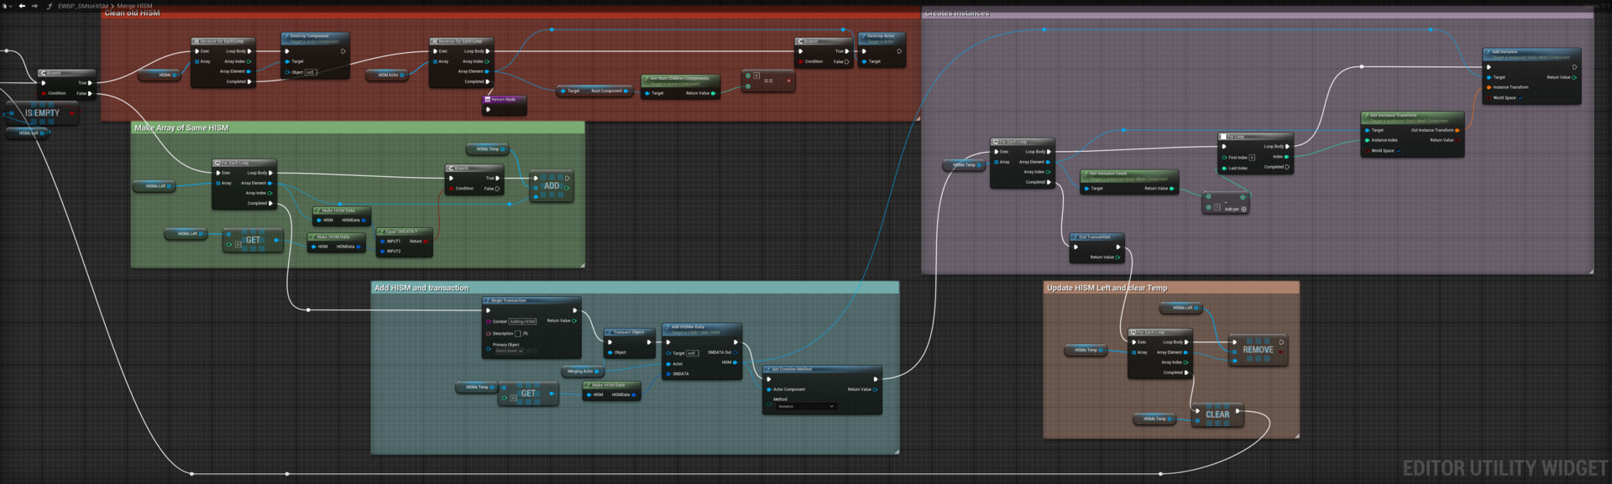Toggle the Description checkbox in Begin Transaction
This screenshot has height=484, width=1612.
click(x=517, y=334)
